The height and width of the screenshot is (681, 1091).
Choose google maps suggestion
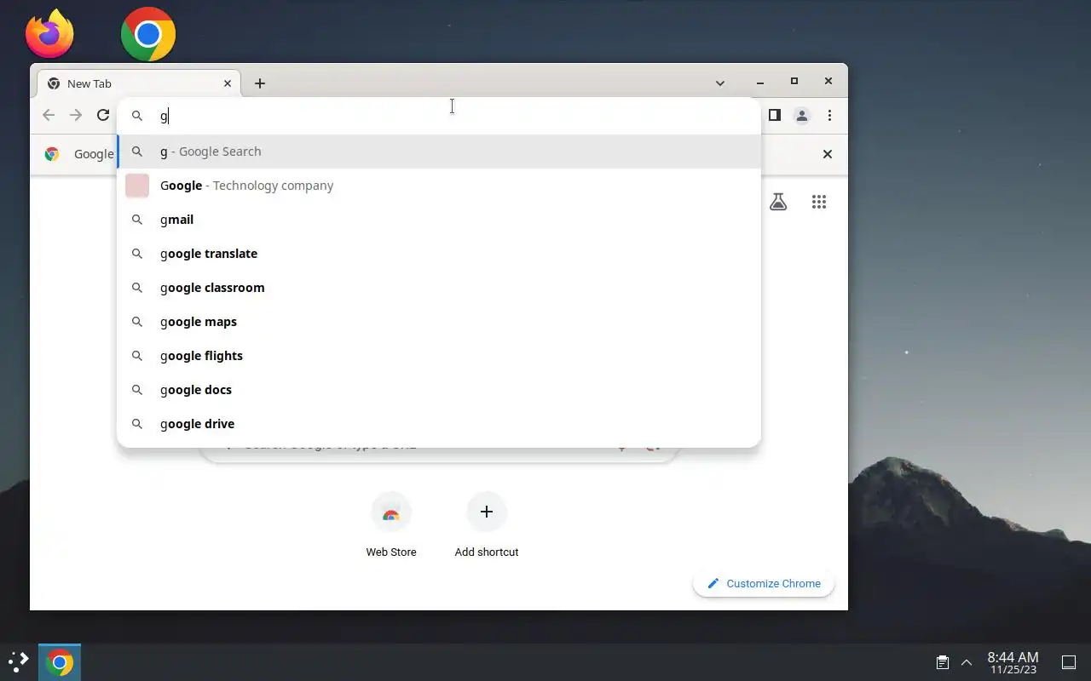pos(438,322)
